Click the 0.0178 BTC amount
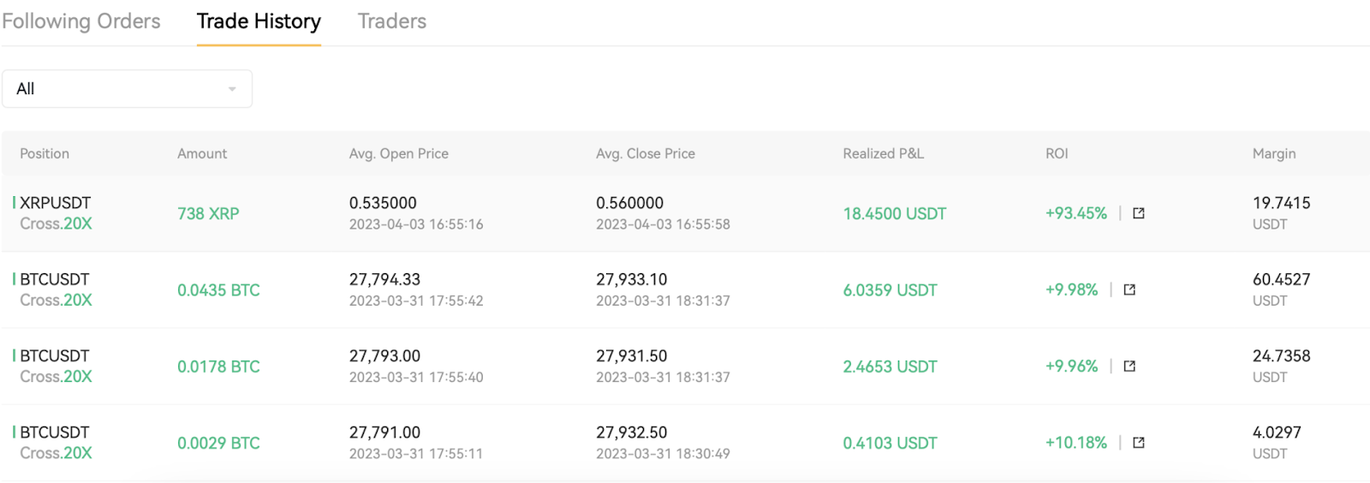 [218, 367]
